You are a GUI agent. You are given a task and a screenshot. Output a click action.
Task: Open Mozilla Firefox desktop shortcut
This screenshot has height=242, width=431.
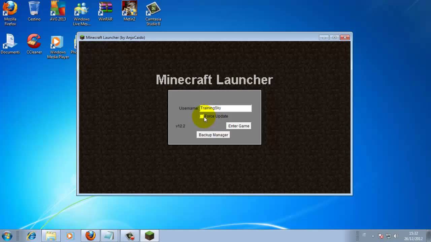[10, 13]
